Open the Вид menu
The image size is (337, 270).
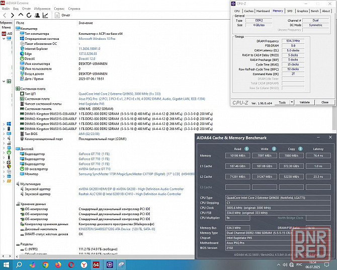16,9
